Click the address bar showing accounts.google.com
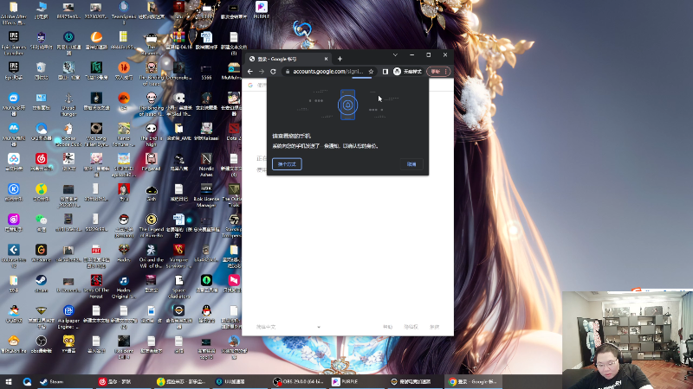 (328, 72)
